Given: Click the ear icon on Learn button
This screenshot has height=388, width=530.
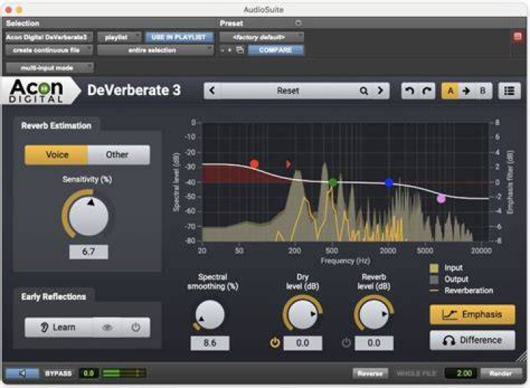Looking at the screenshot, I should 44,327.
